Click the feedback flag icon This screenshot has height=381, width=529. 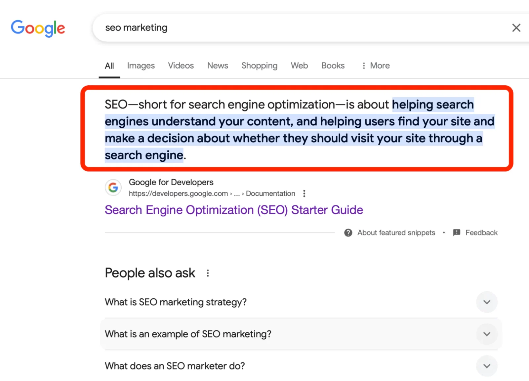point(457,233)
